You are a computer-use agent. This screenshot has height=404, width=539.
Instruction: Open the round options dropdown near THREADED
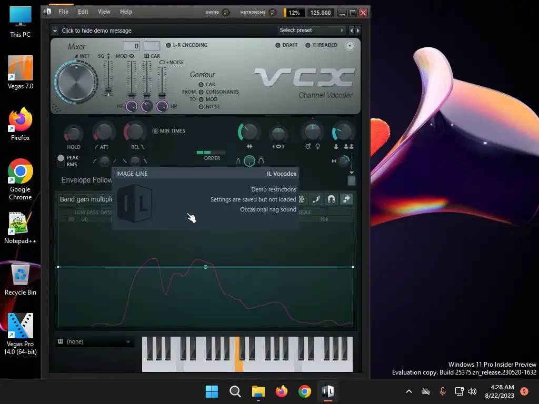[350, 46]
